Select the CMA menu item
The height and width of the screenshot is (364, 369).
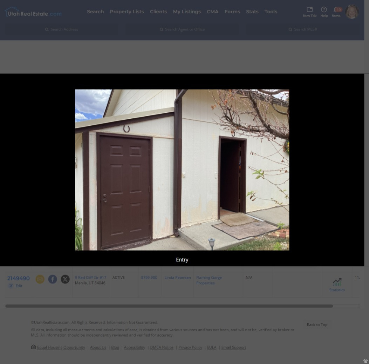[x=212, y=11]
